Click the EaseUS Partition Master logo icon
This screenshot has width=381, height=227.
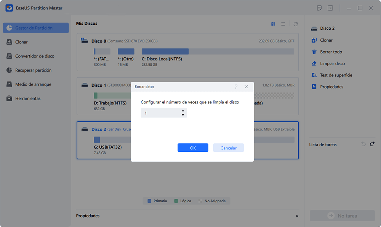pyautogui.click(x=9, y=8)
